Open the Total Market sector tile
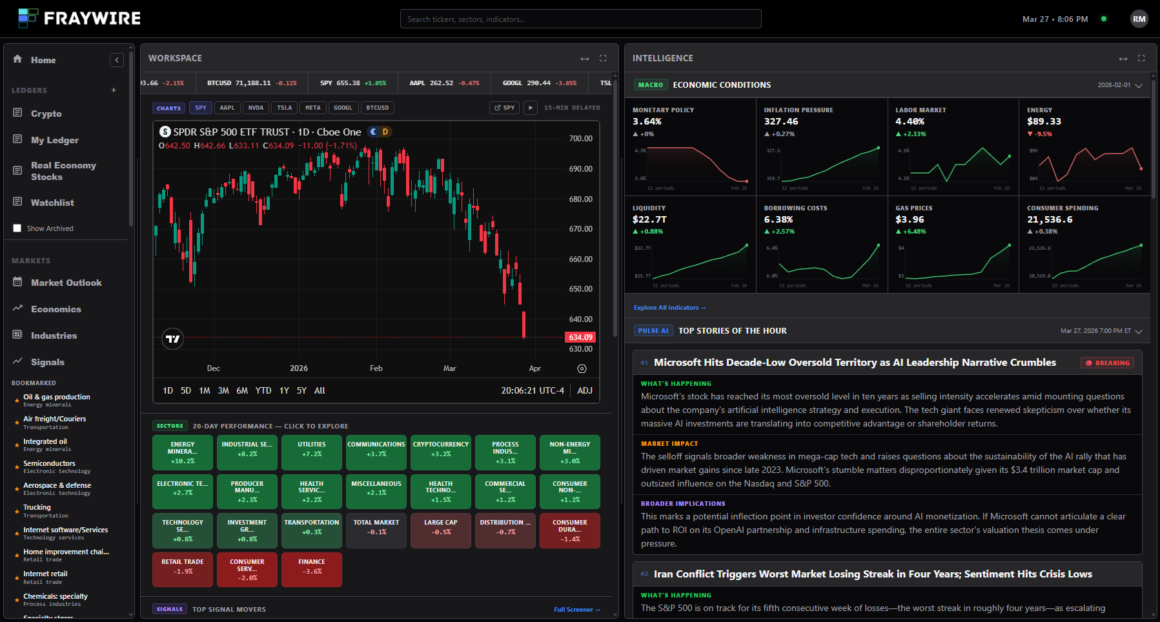The height and width of the screenshot is (622, 1160). (x=376, y=530)
